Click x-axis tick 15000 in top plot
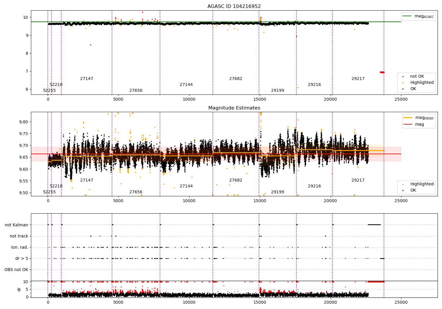Screen dimensions: 442x309 260,99
